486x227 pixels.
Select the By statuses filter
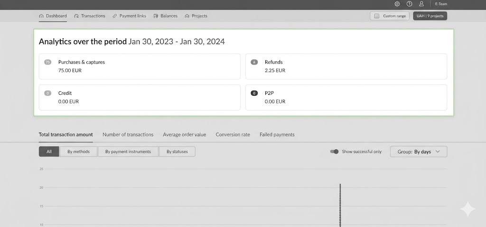click(177, 152)
